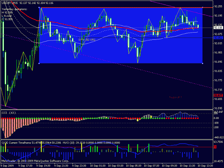
Task: Click the 91.895 price scale label
Action: click(x=218, y=62)
